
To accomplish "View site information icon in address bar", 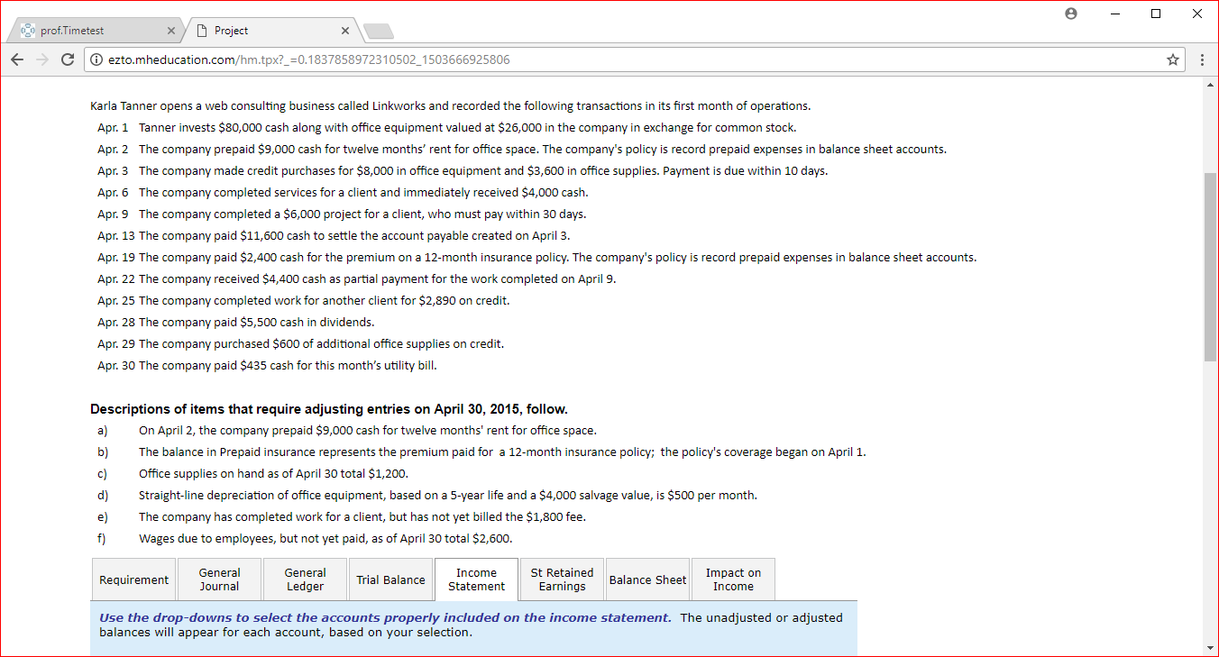I will pyautogui.click(x=97, y=60).
